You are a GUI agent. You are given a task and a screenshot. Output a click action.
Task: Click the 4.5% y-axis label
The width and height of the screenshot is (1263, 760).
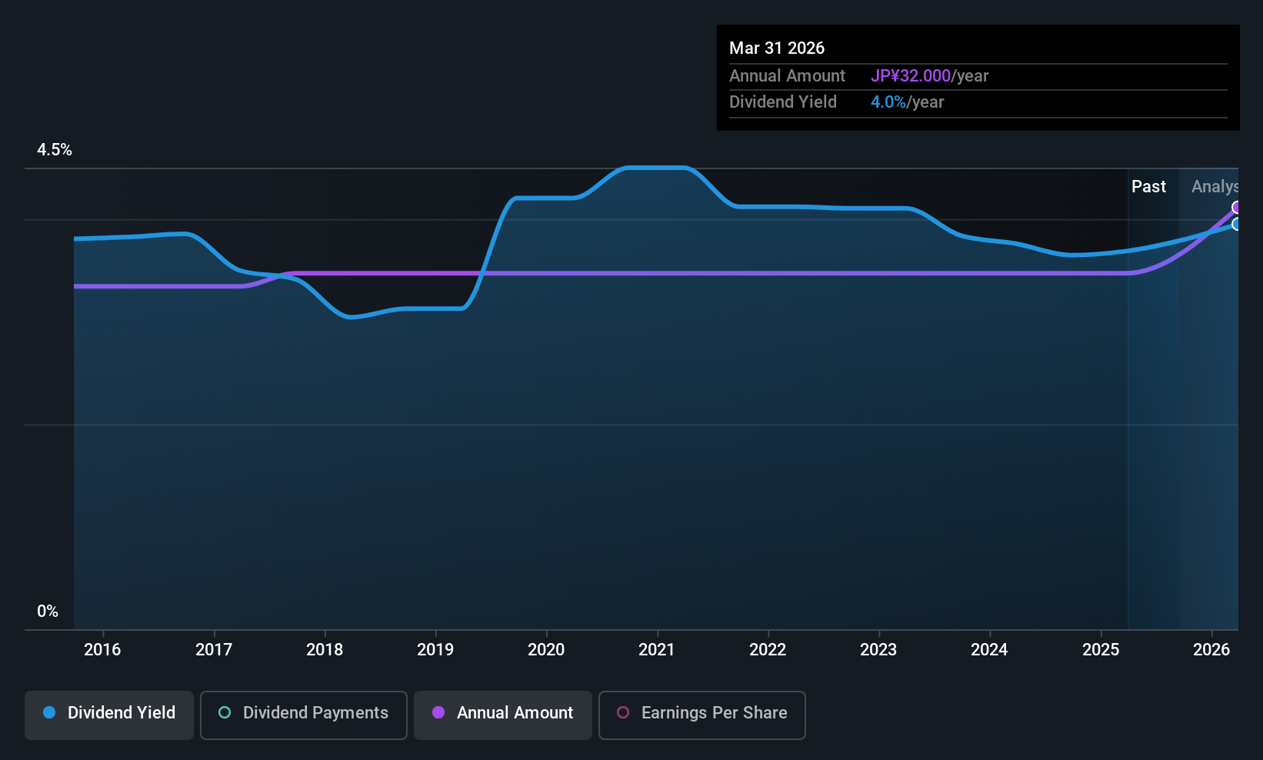(x=55, y=150)
